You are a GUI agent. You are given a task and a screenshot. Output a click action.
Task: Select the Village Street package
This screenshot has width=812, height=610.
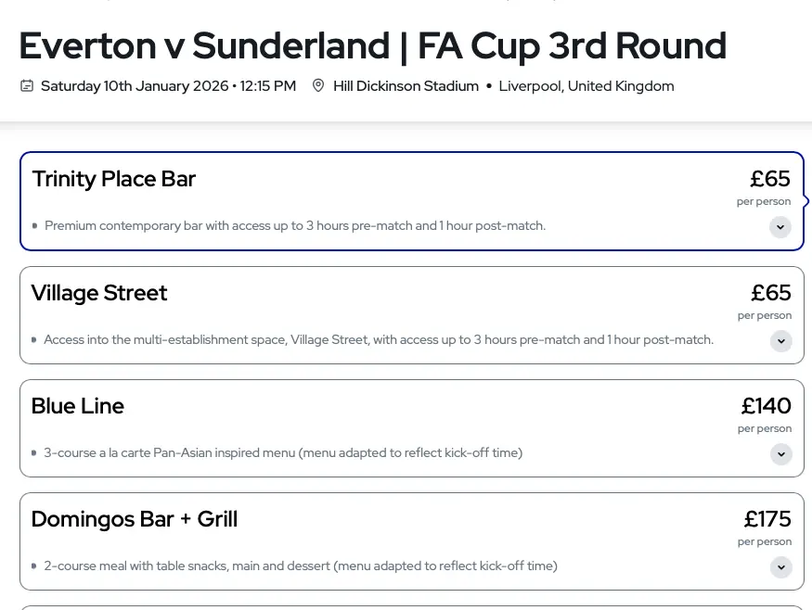99,293
